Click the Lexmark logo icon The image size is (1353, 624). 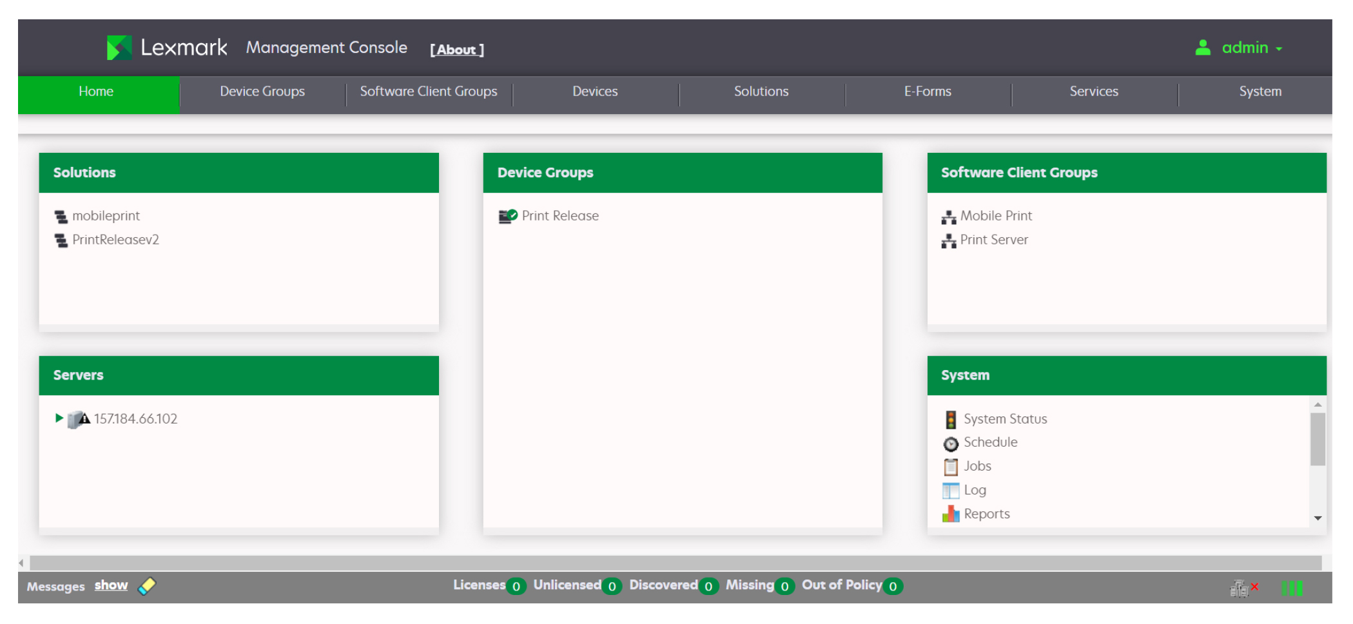point(119,48)
